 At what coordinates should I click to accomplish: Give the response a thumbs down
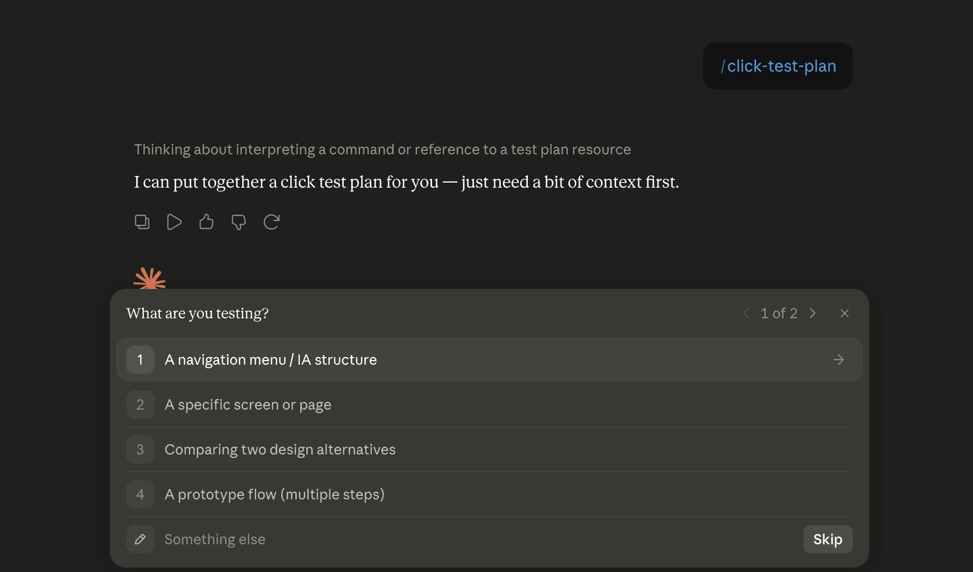[x=239, y=222]
